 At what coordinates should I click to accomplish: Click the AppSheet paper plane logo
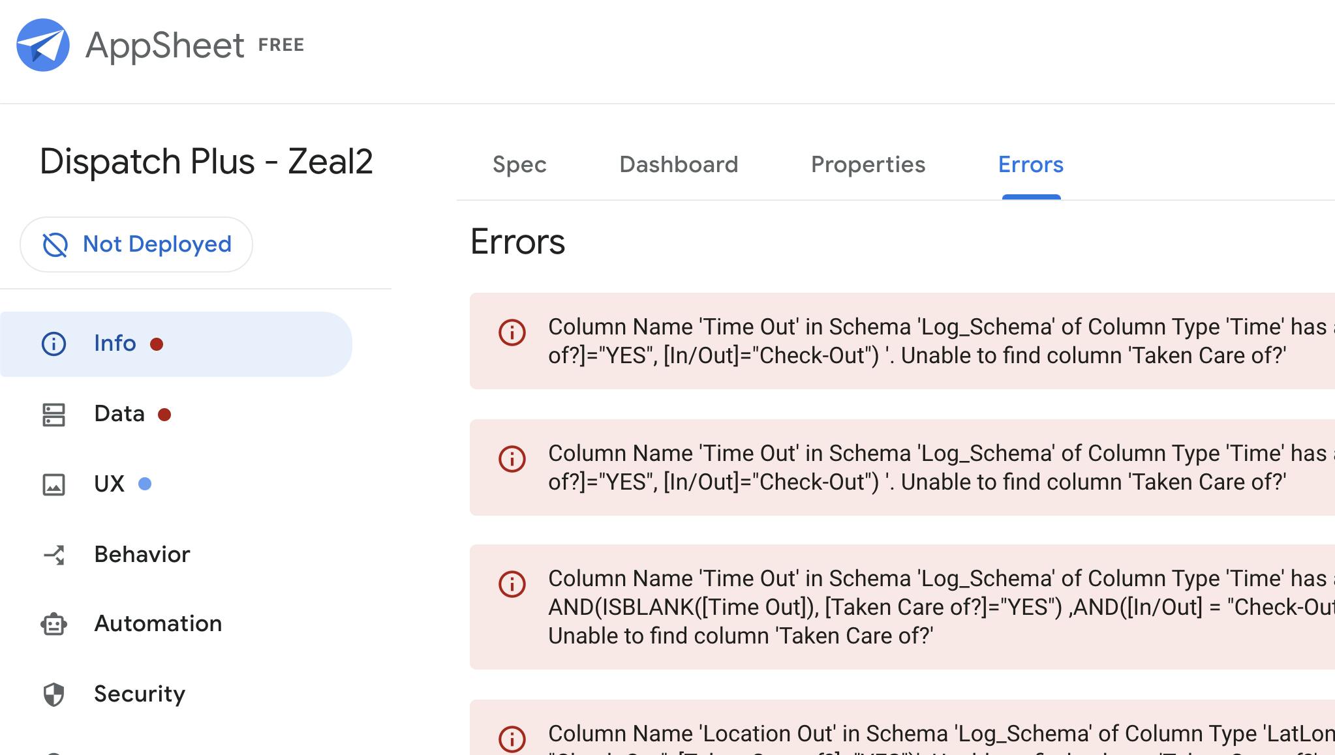pos(43,43)
